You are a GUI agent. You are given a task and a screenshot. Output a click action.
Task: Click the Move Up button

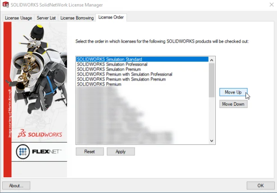233,92
